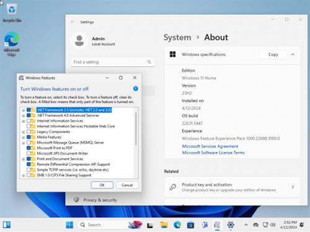Collapse the Windows specifications section chevron

[x=293, y=55]
